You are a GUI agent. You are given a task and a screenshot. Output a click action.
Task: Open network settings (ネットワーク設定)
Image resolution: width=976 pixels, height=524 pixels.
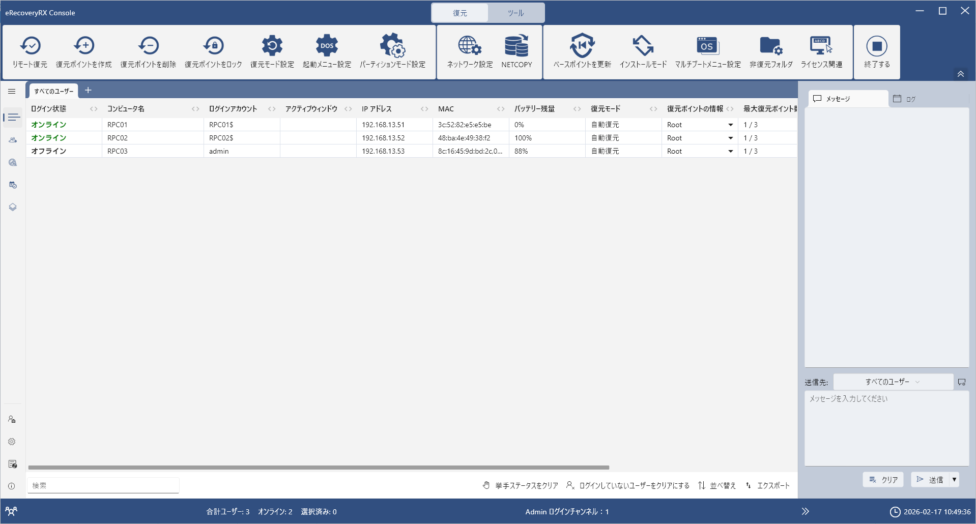point(470,46)
